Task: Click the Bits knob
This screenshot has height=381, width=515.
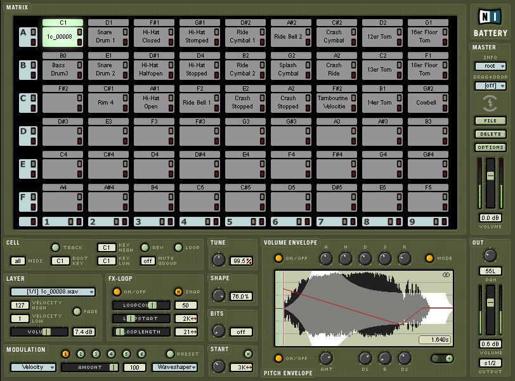Action: (x=219, y=331)
